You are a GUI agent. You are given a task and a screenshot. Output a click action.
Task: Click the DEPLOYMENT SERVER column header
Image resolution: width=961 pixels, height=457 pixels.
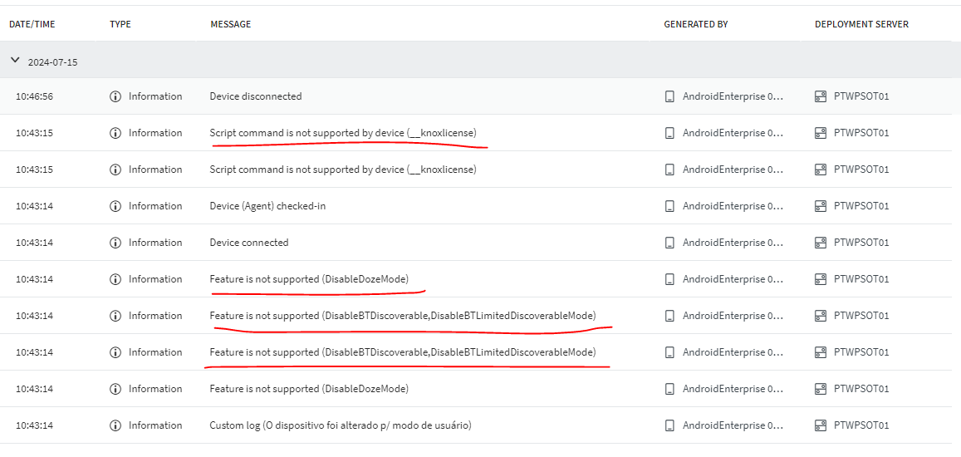[861, 24]
